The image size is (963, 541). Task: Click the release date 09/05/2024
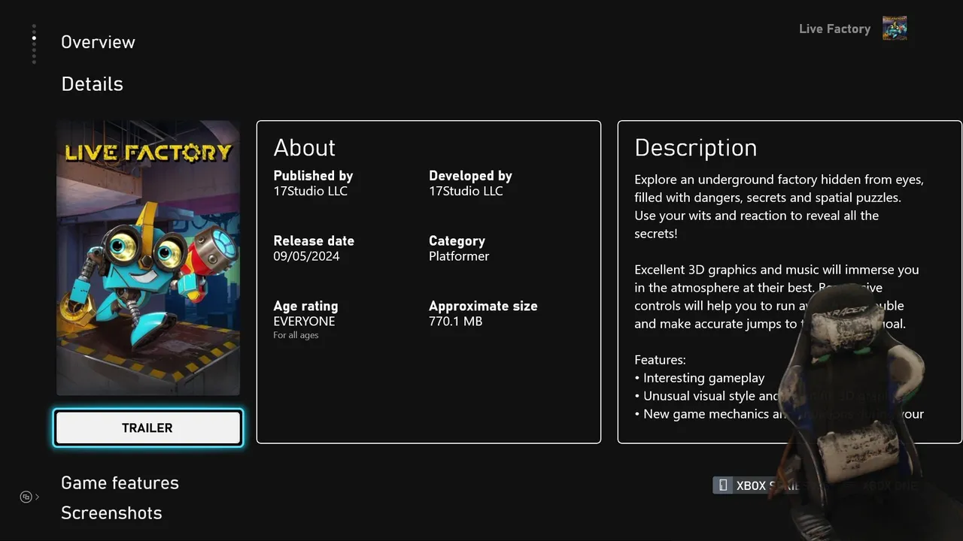pyautogui.click(x=306, y=256)
